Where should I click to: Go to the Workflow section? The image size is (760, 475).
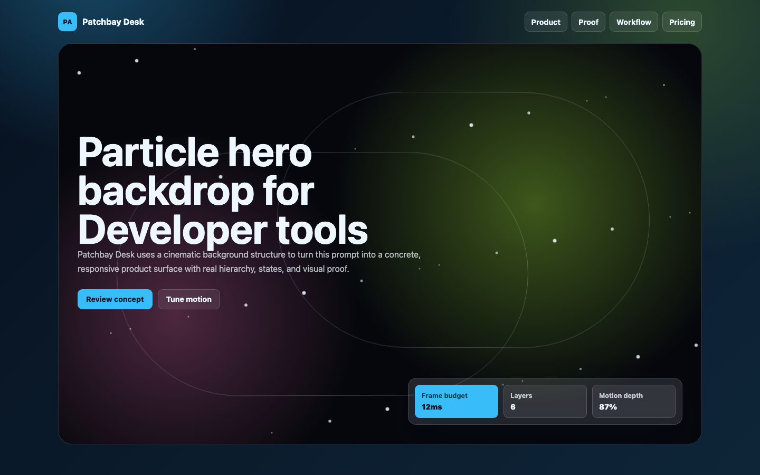[634, 22]
